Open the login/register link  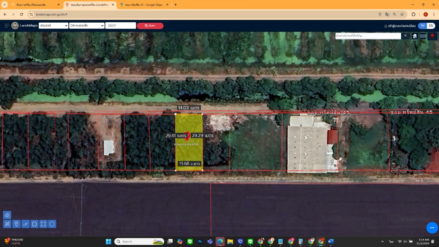(400, 26)
